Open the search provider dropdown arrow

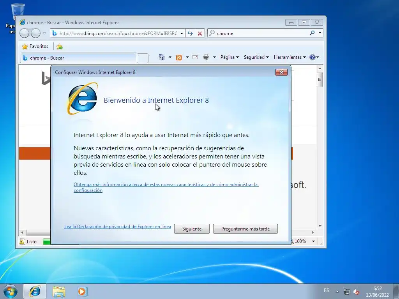(x=320, y=33)
